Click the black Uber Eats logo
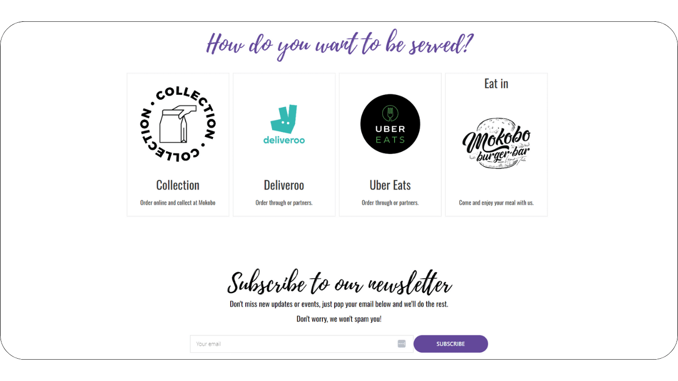 390,124
